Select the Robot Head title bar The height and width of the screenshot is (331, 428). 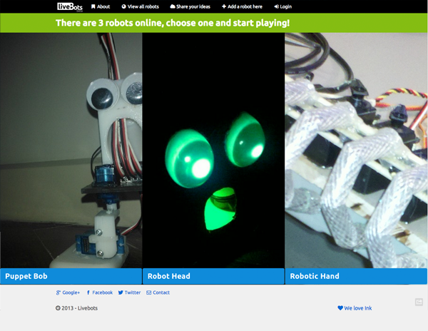213,276
